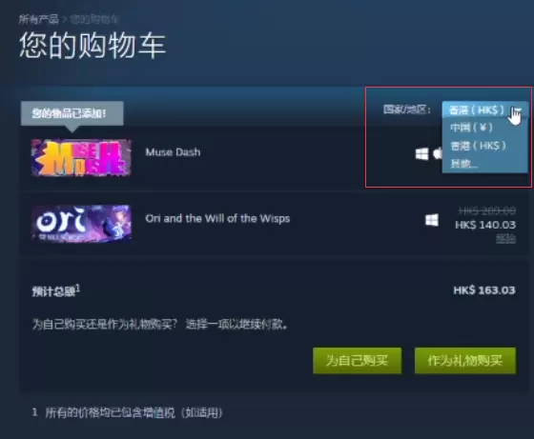Choose the lower 香港 (HK$) list option
Image resolution: width=534 pixels, height=439 pixels.
coord(478,146)
